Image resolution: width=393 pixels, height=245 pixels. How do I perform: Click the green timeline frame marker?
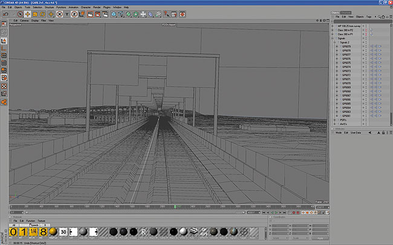click(176, 207)
